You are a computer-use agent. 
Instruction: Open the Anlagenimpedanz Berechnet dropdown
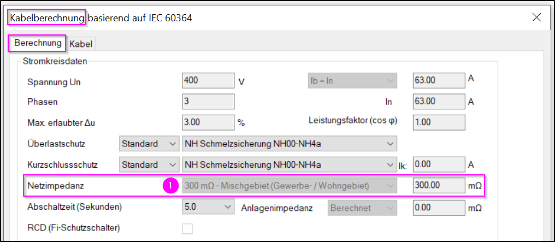point(363,208)
